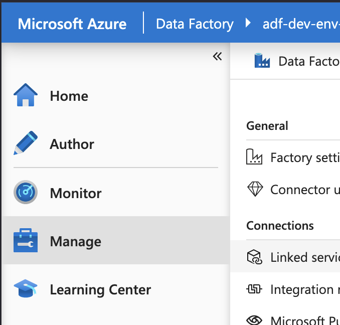This screenshot has height=325, width=340.
Task: Click the Manage toolbox icon
Action: click(x=26, y=240)
